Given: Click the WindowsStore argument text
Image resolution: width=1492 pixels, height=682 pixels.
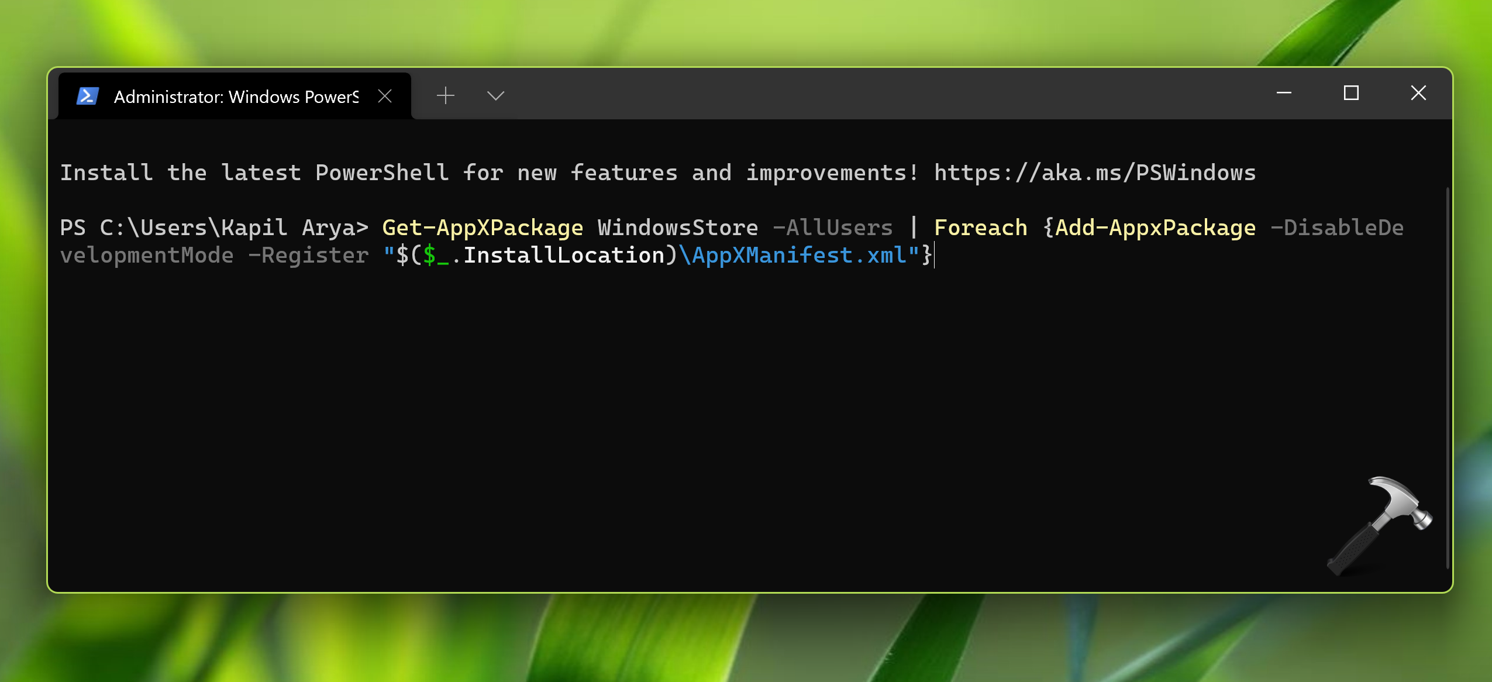Looking at the screenshot, I should coord(678,228).
